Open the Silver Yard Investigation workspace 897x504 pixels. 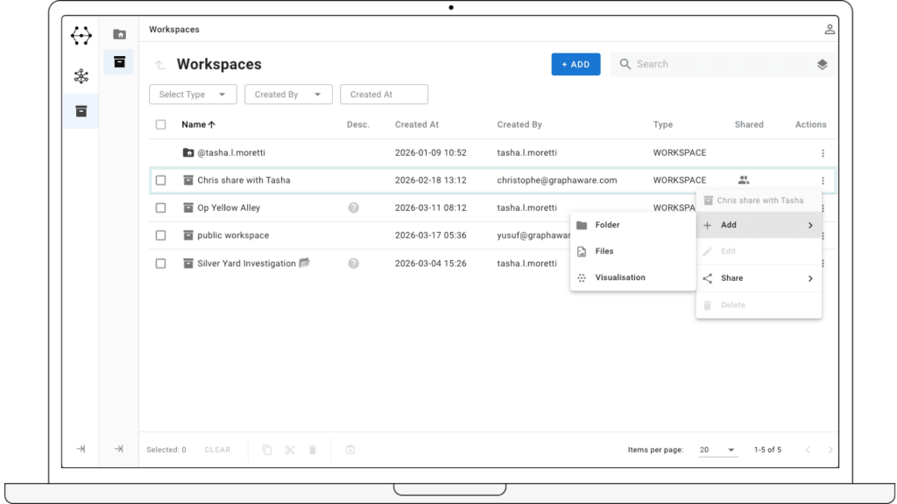coord(246,263)
